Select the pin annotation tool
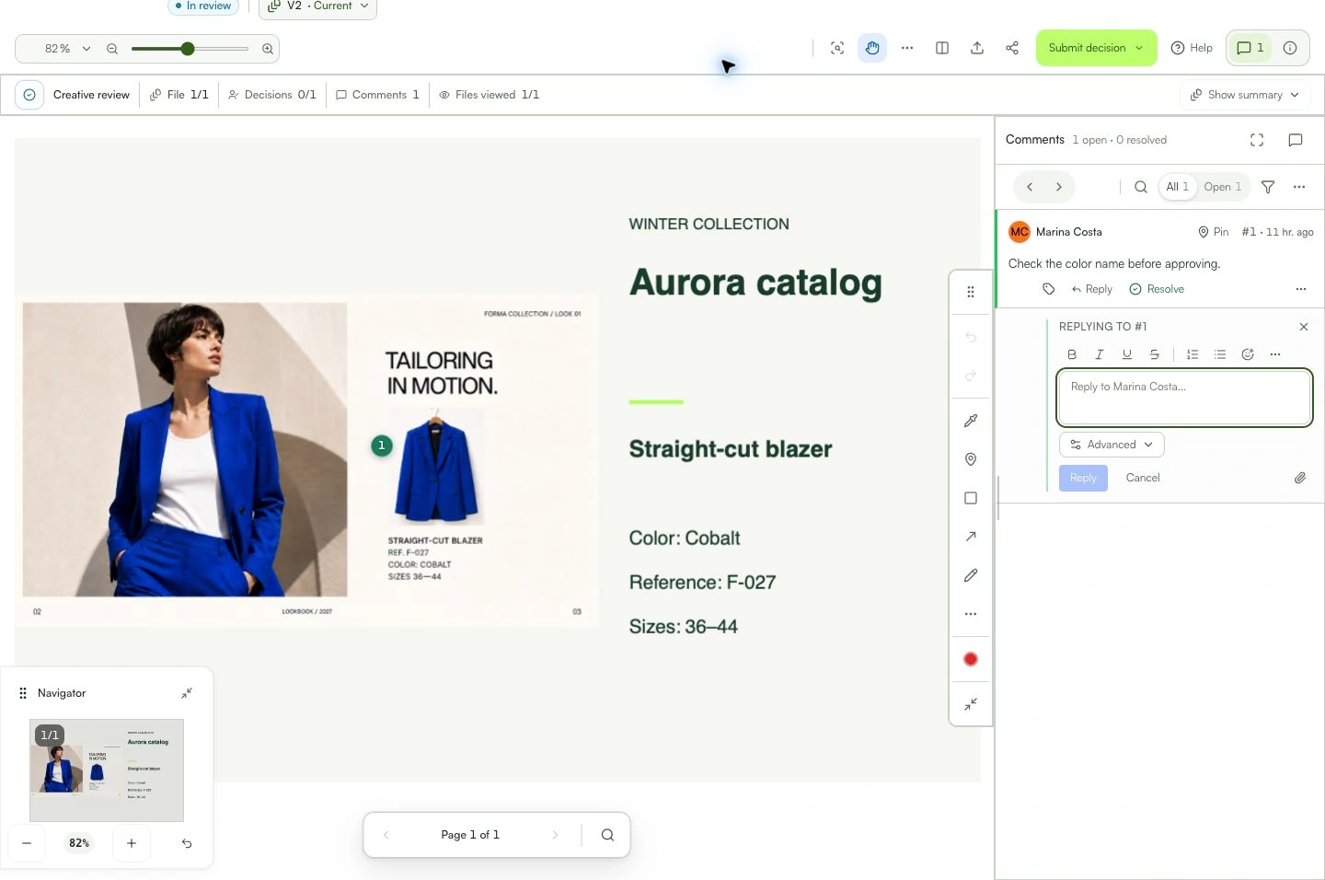 tap(970, 459)
